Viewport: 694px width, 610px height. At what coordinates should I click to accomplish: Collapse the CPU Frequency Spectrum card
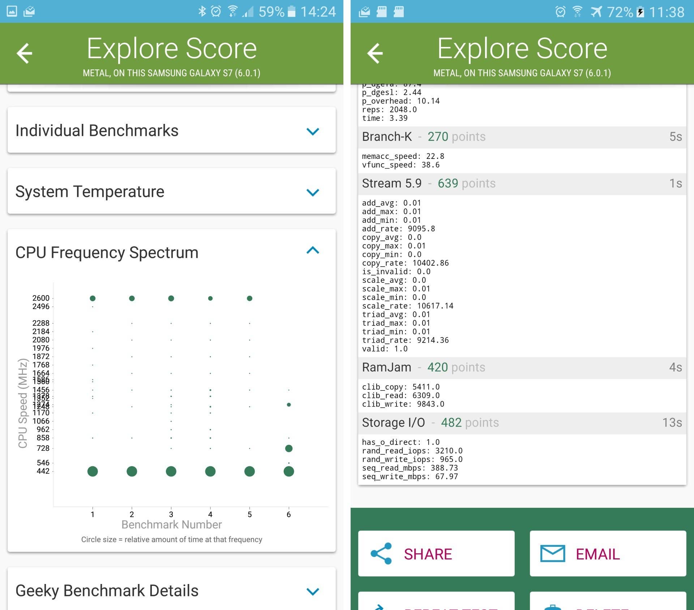coord(313,250)
